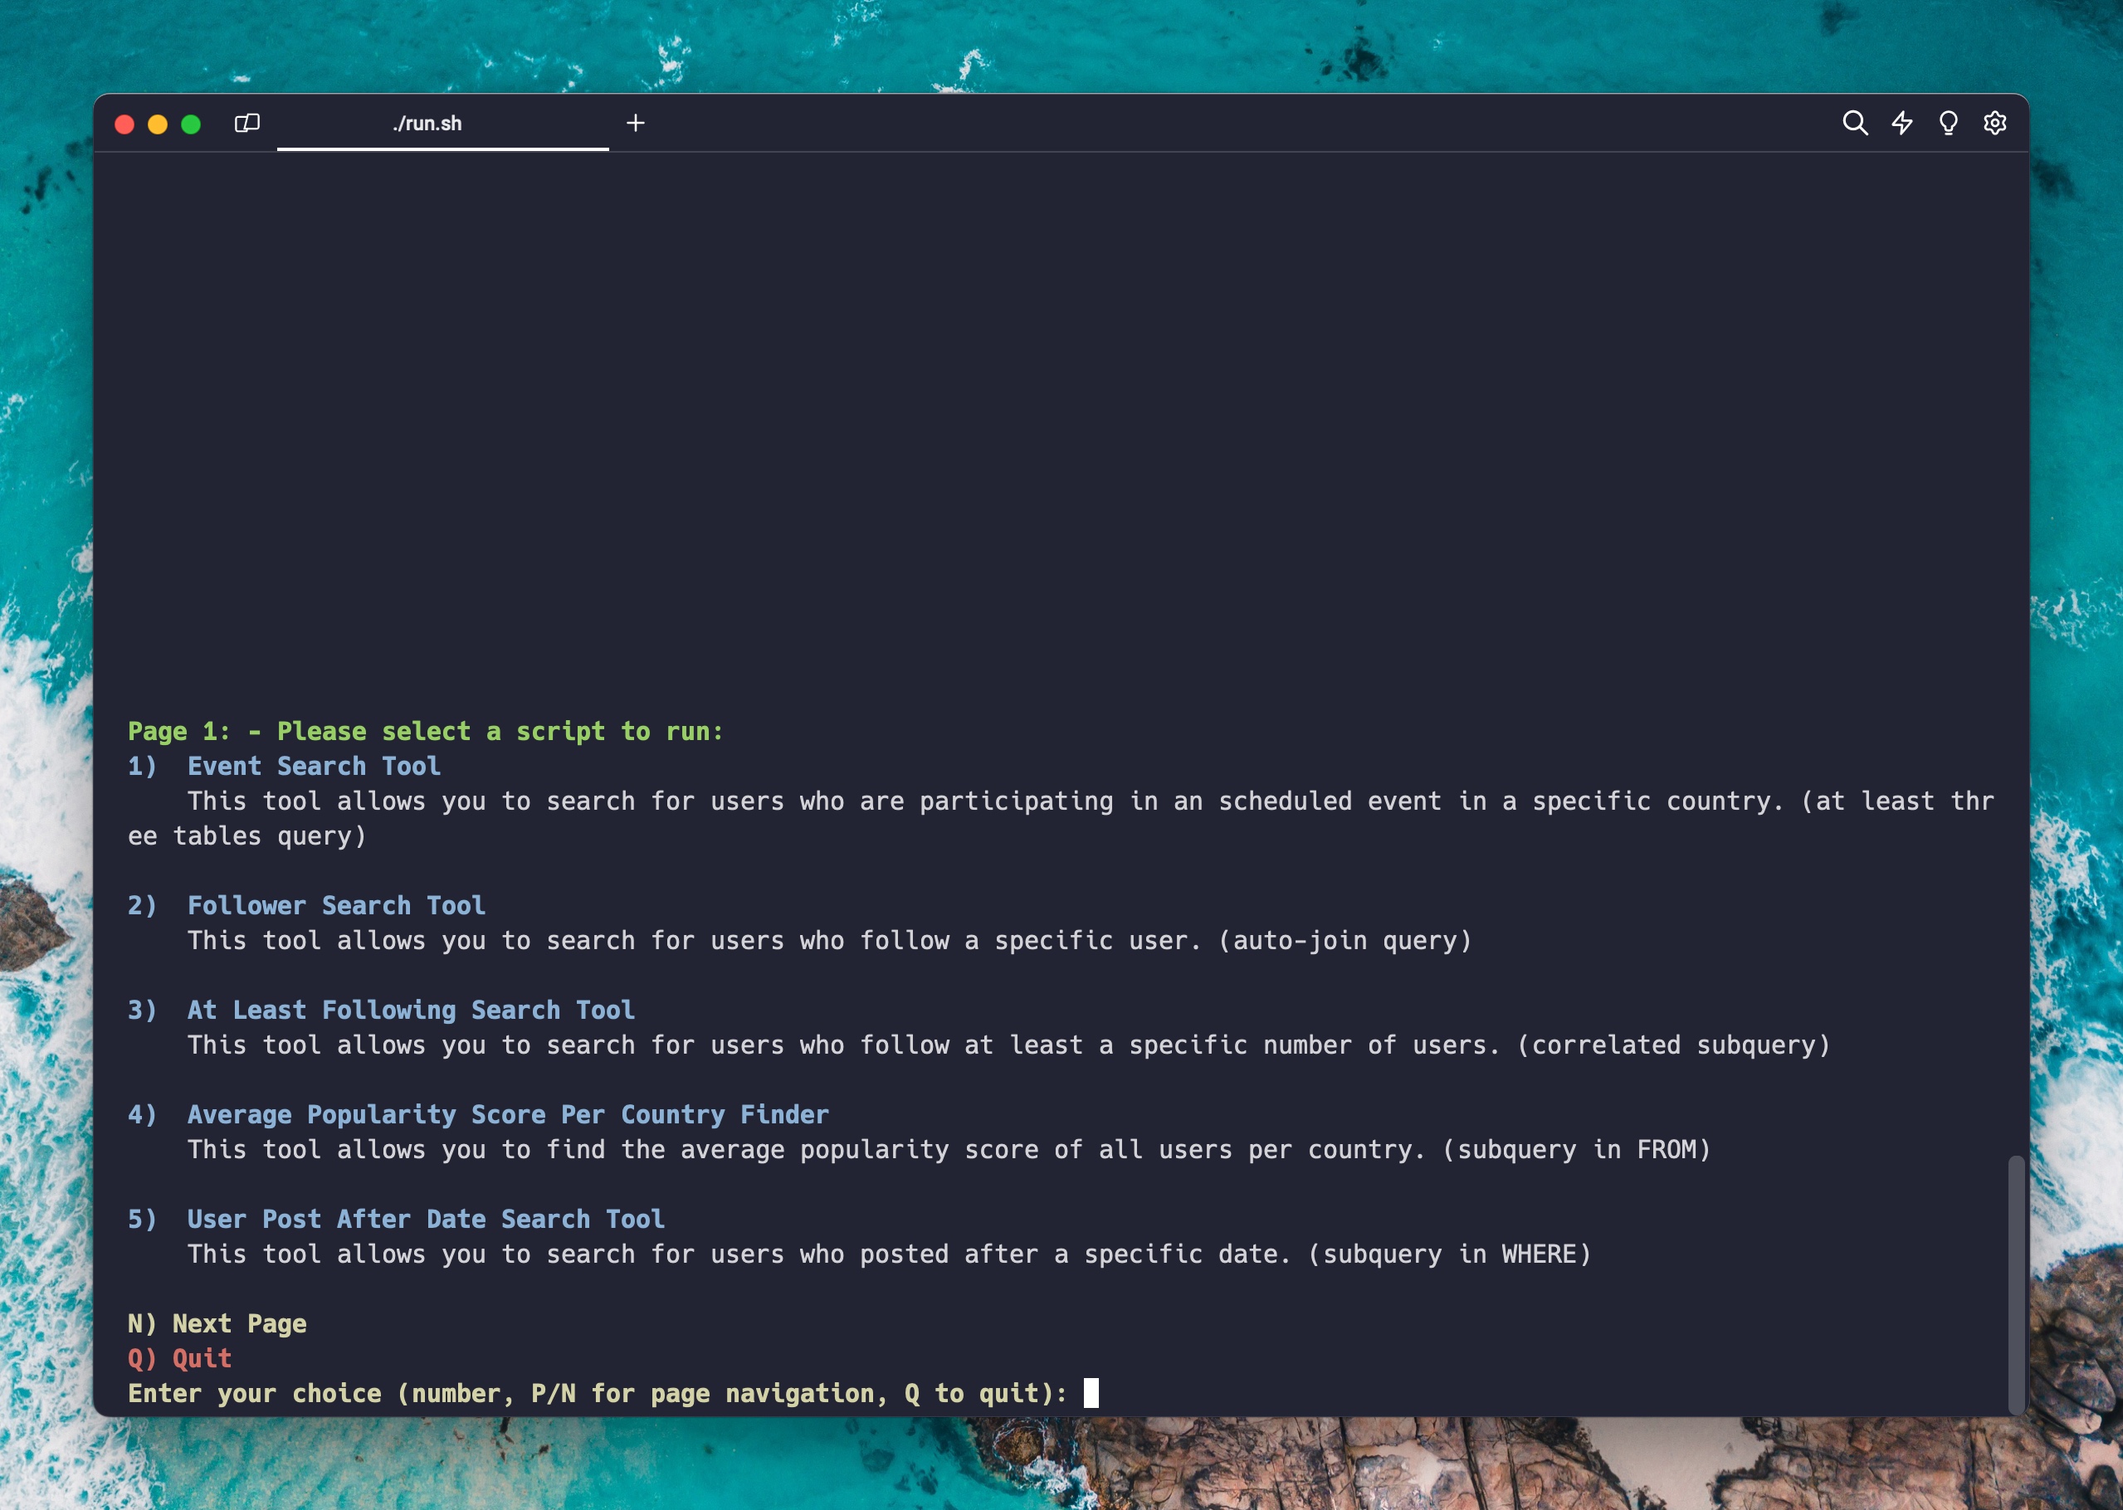Click the Page 1 header line
Screen dimensions: 2123x1510
425,732
